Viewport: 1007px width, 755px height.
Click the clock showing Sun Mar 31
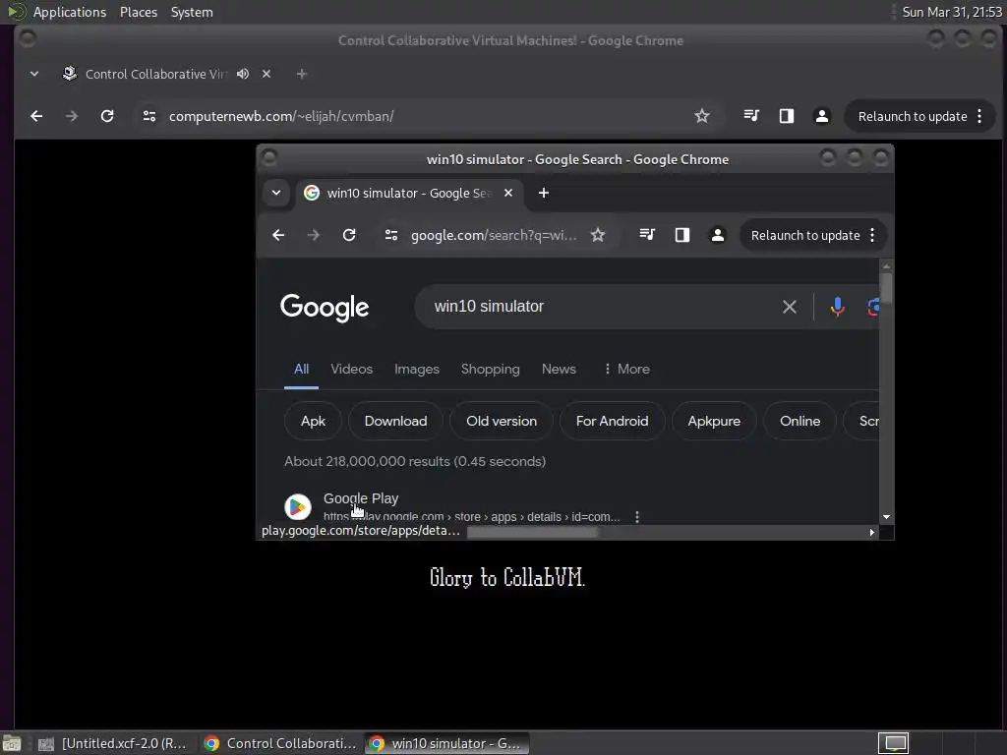pyautogui.click(x=952, y=12)
